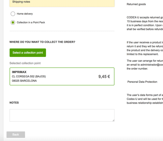Go back with the Back button

pyautogui.click(x=16, y=134)
